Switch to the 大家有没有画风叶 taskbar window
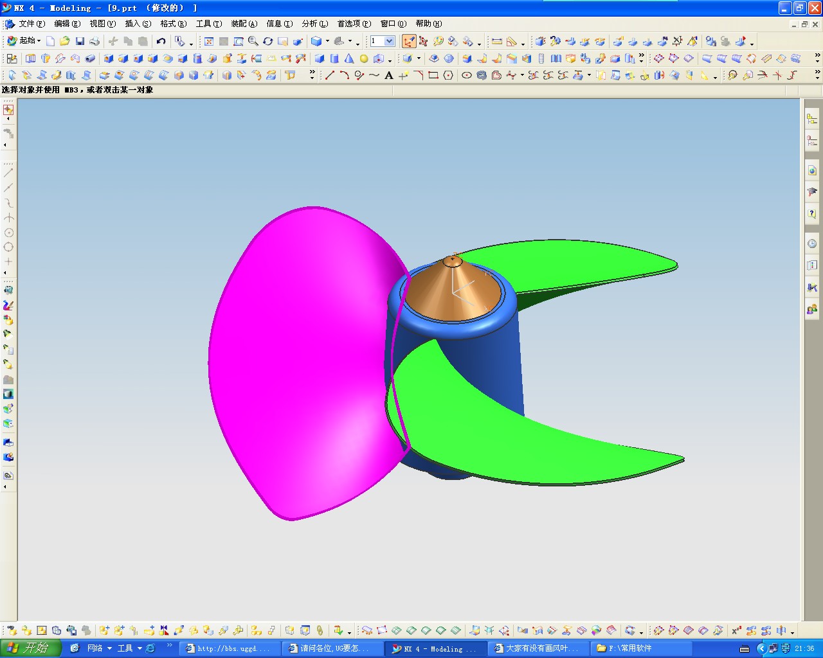823x658 pixels. (x=539, y=648)
